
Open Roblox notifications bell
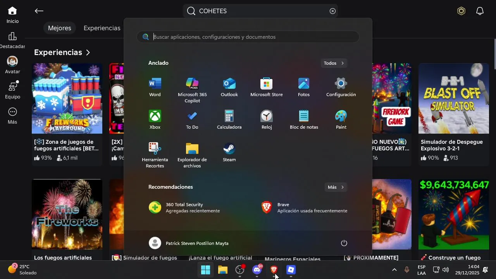click(x=480, y=11)
